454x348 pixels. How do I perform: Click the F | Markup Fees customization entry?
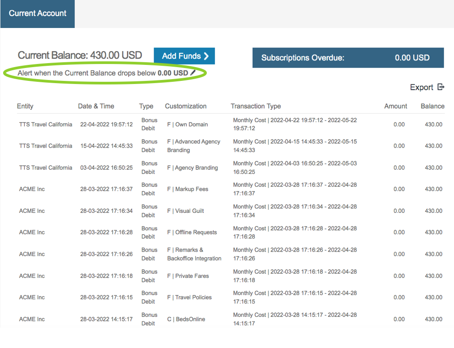188,189
